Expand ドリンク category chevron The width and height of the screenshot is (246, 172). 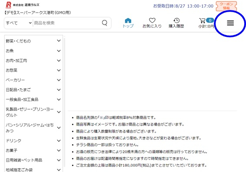tap(59, 141)
